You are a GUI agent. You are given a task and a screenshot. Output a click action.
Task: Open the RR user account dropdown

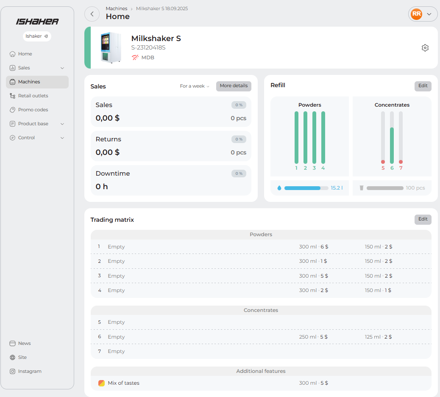click(423, 14)
